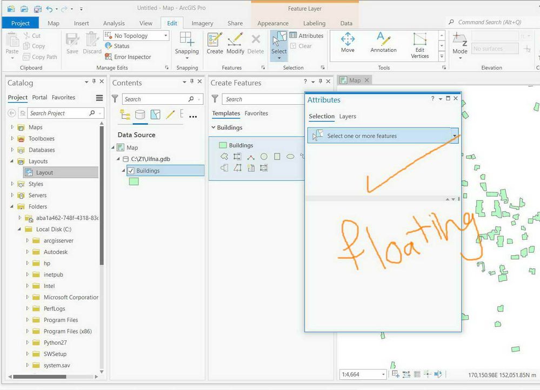Pin the Catalog pane auto-hide

pyautogui.click(x=94, y=82)
